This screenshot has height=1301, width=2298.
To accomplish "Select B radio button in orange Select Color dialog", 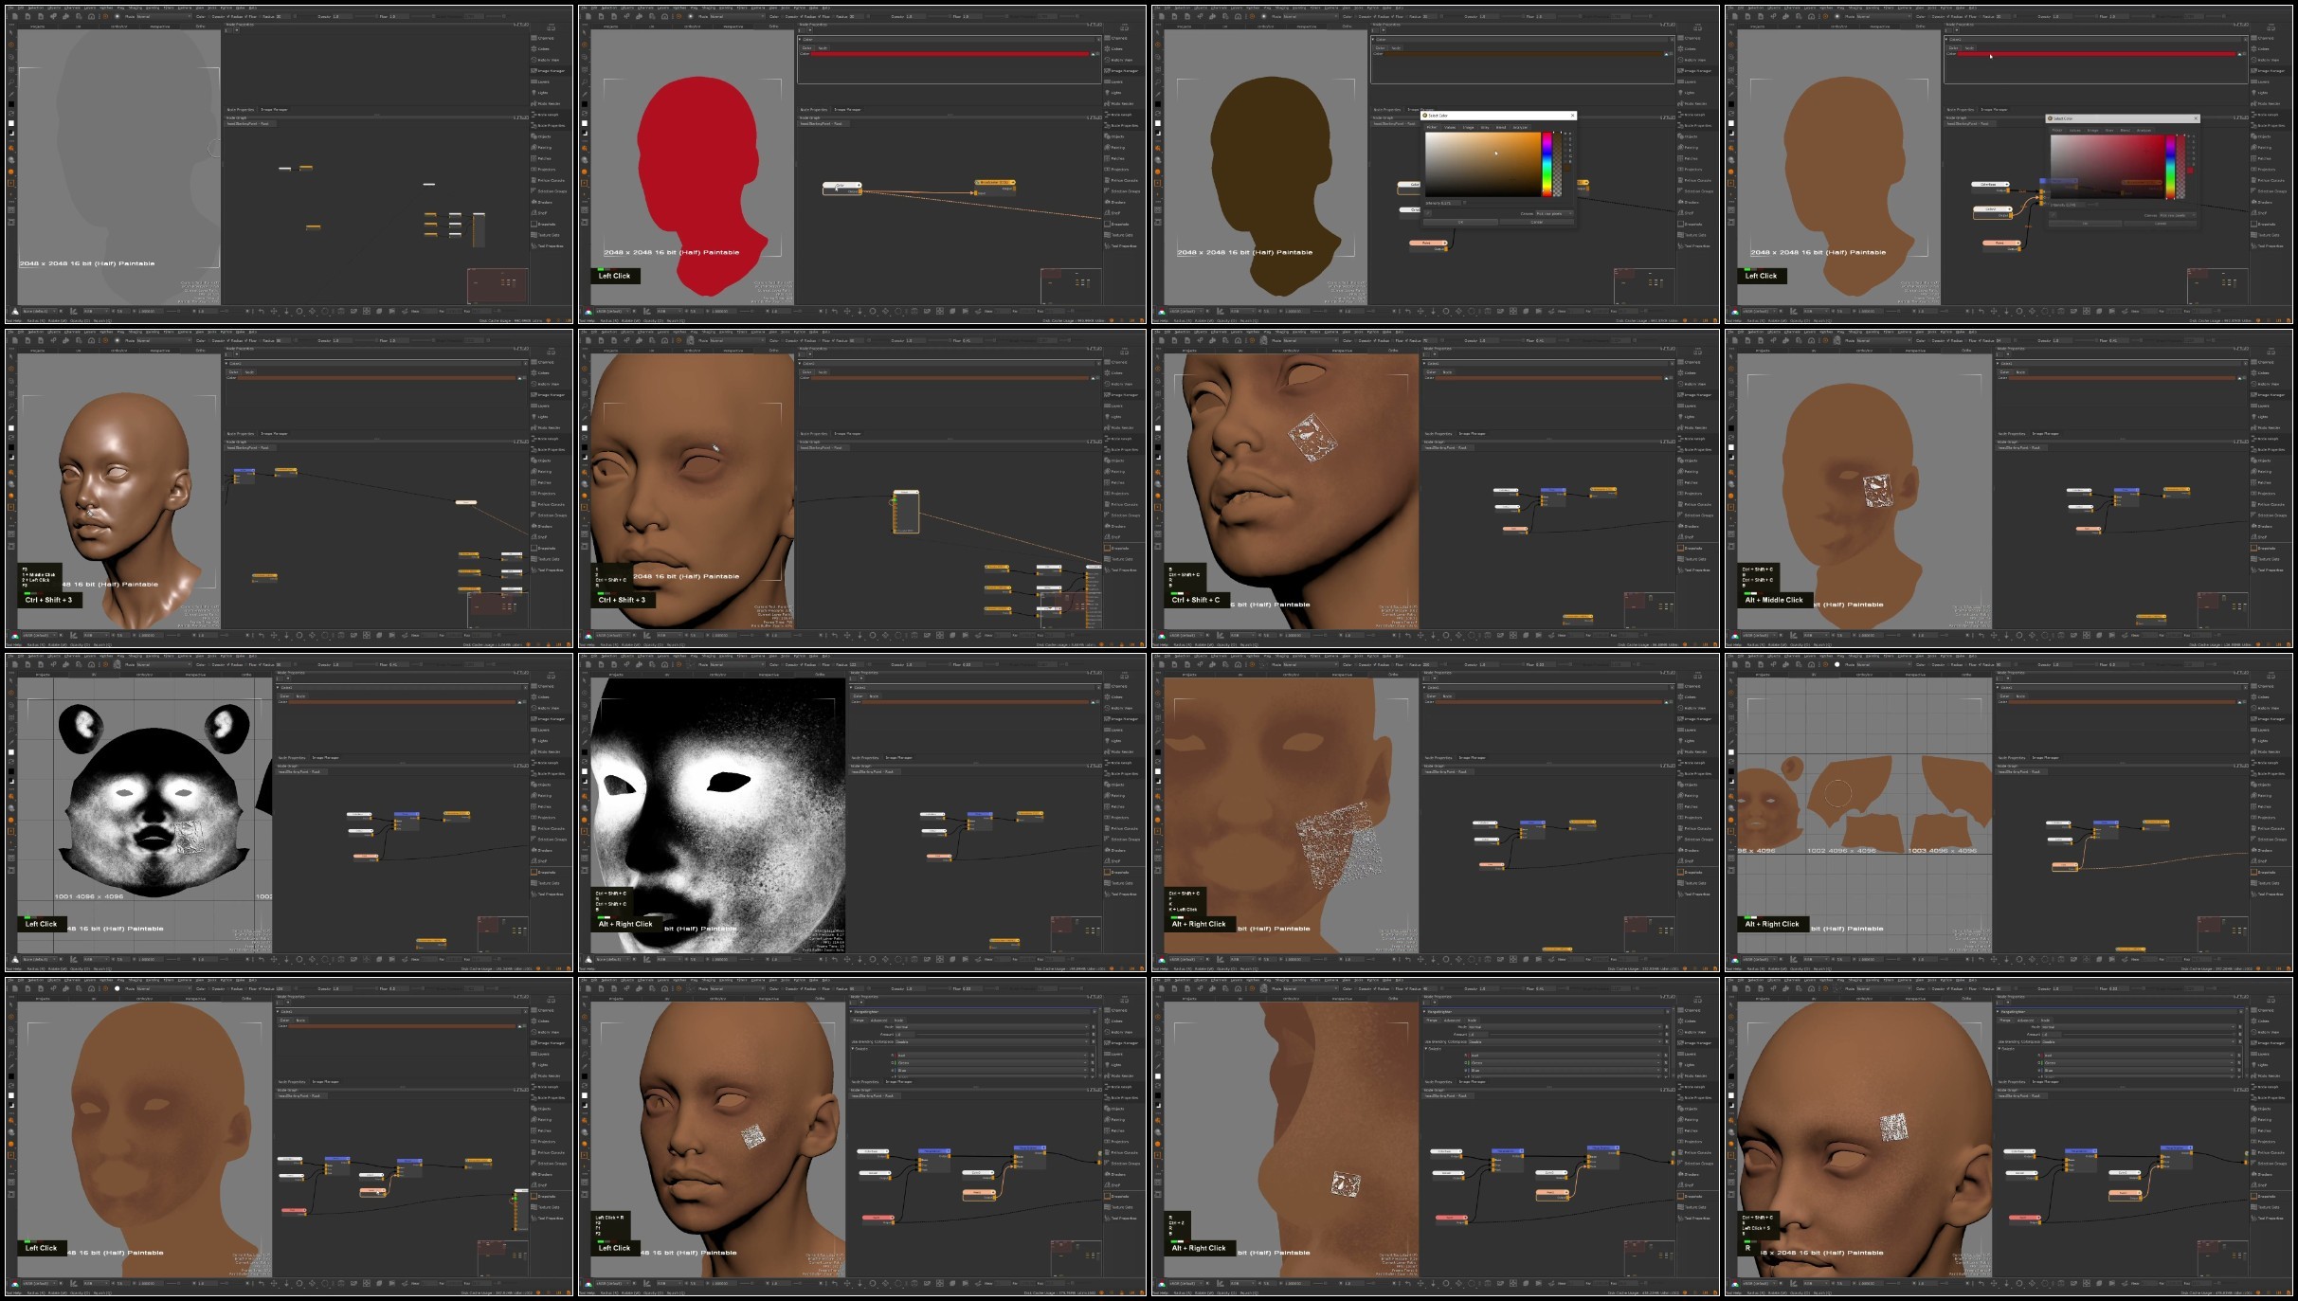I will pos(1565,161).
